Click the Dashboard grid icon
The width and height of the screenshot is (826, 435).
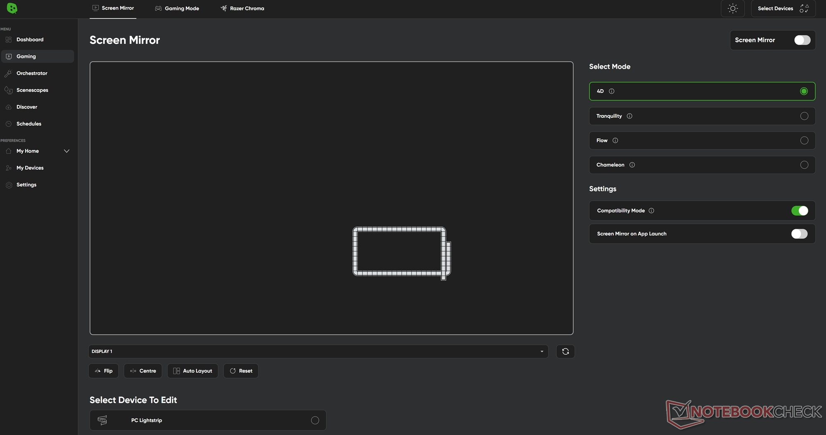[x=9, y=40]
